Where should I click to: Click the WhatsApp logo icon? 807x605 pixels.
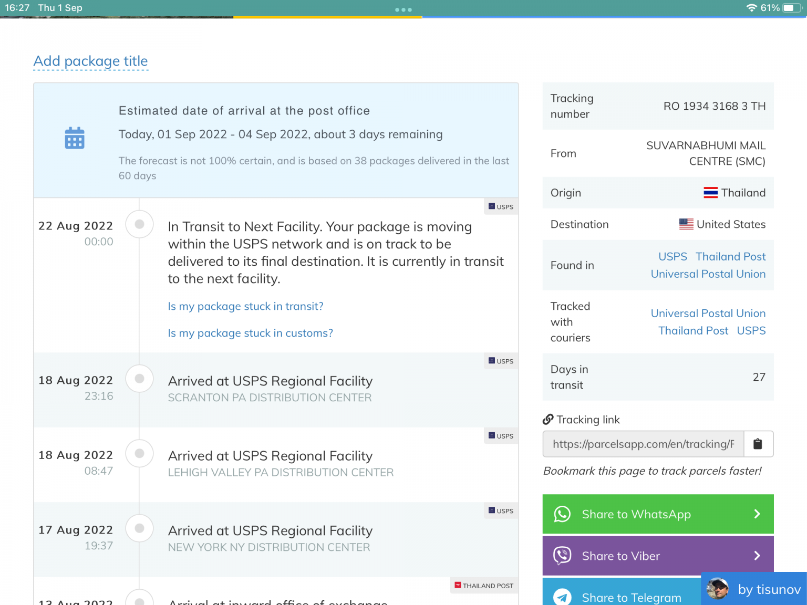click(562, 514)
